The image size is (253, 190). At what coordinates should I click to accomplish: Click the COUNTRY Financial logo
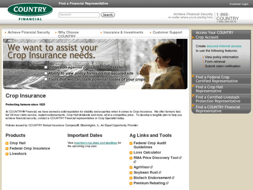[30, 12]
